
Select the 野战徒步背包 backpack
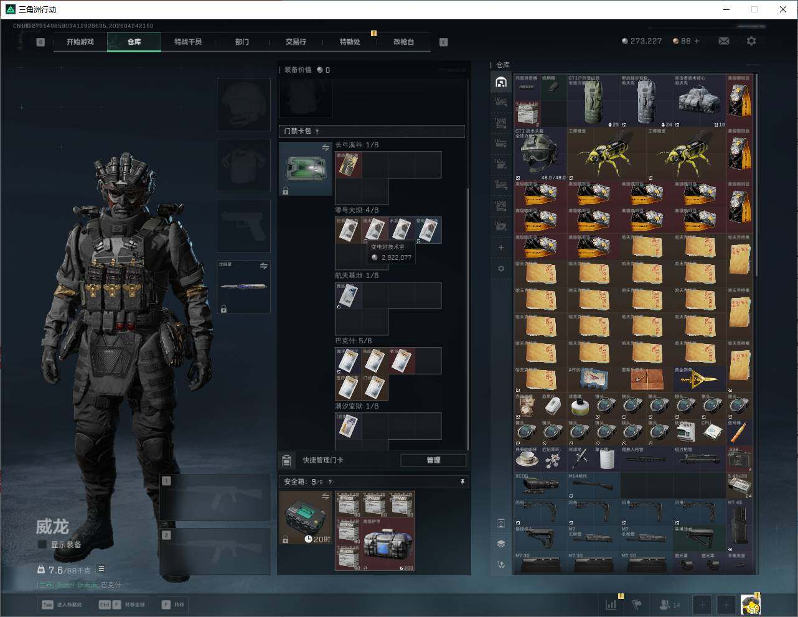tap(647, 101)
